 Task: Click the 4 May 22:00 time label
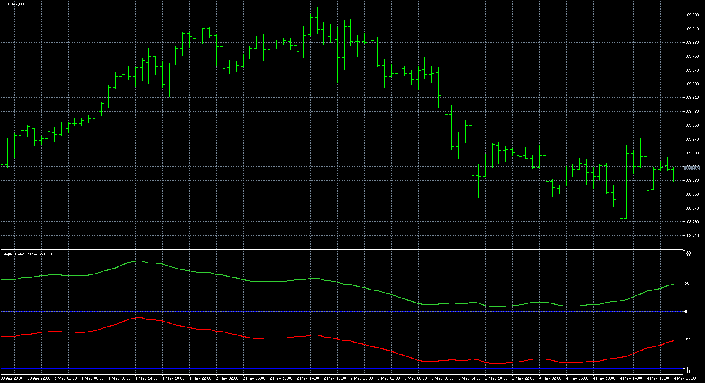(685, 378)
